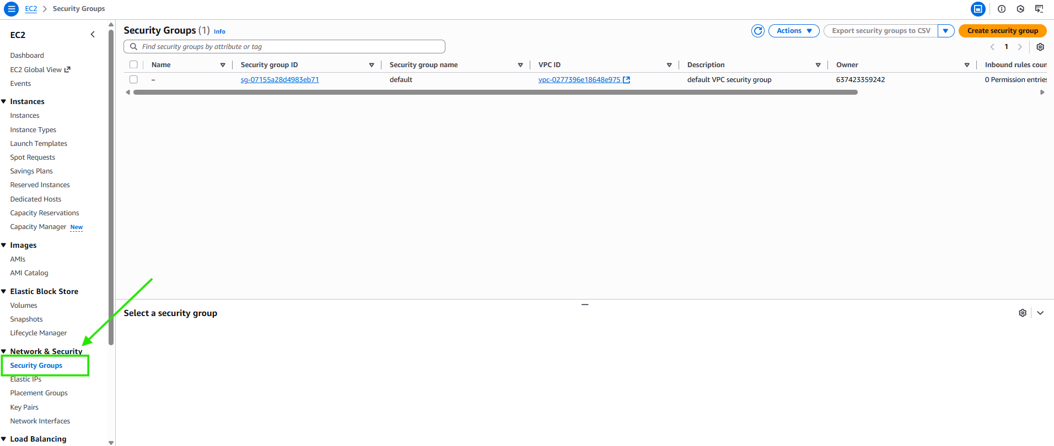Screen dimensions: 1054x446
Task: Sort by VPC ID column arrow
Action: point(669,65)
